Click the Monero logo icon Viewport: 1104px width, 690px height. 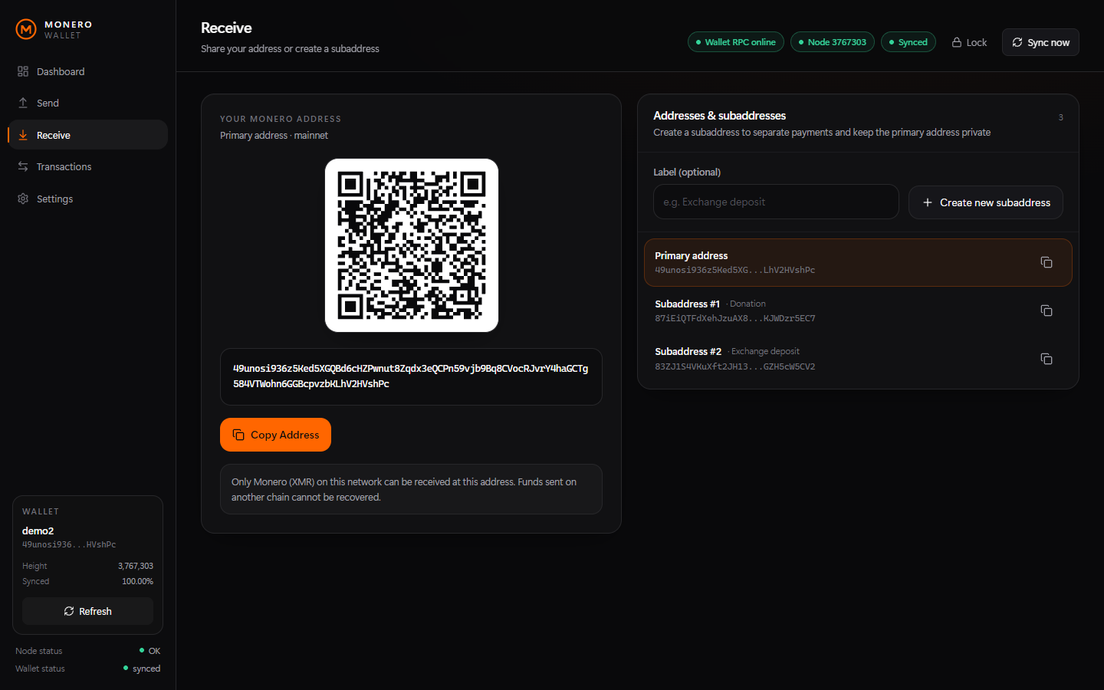26,30
